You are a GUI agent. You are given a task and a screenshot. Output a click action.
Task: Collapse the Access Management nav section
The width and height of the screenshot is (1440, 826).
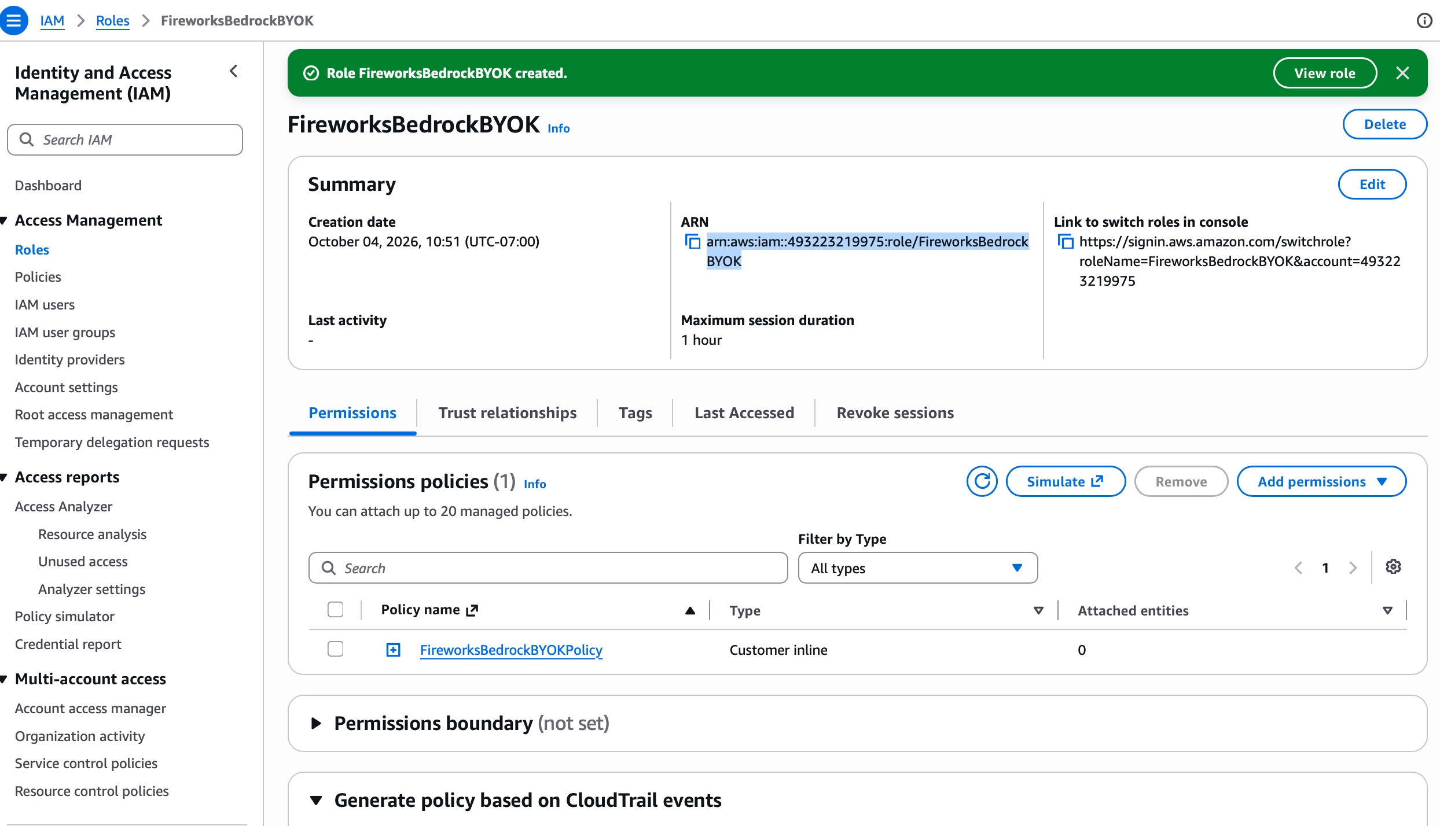coord(3,220)
